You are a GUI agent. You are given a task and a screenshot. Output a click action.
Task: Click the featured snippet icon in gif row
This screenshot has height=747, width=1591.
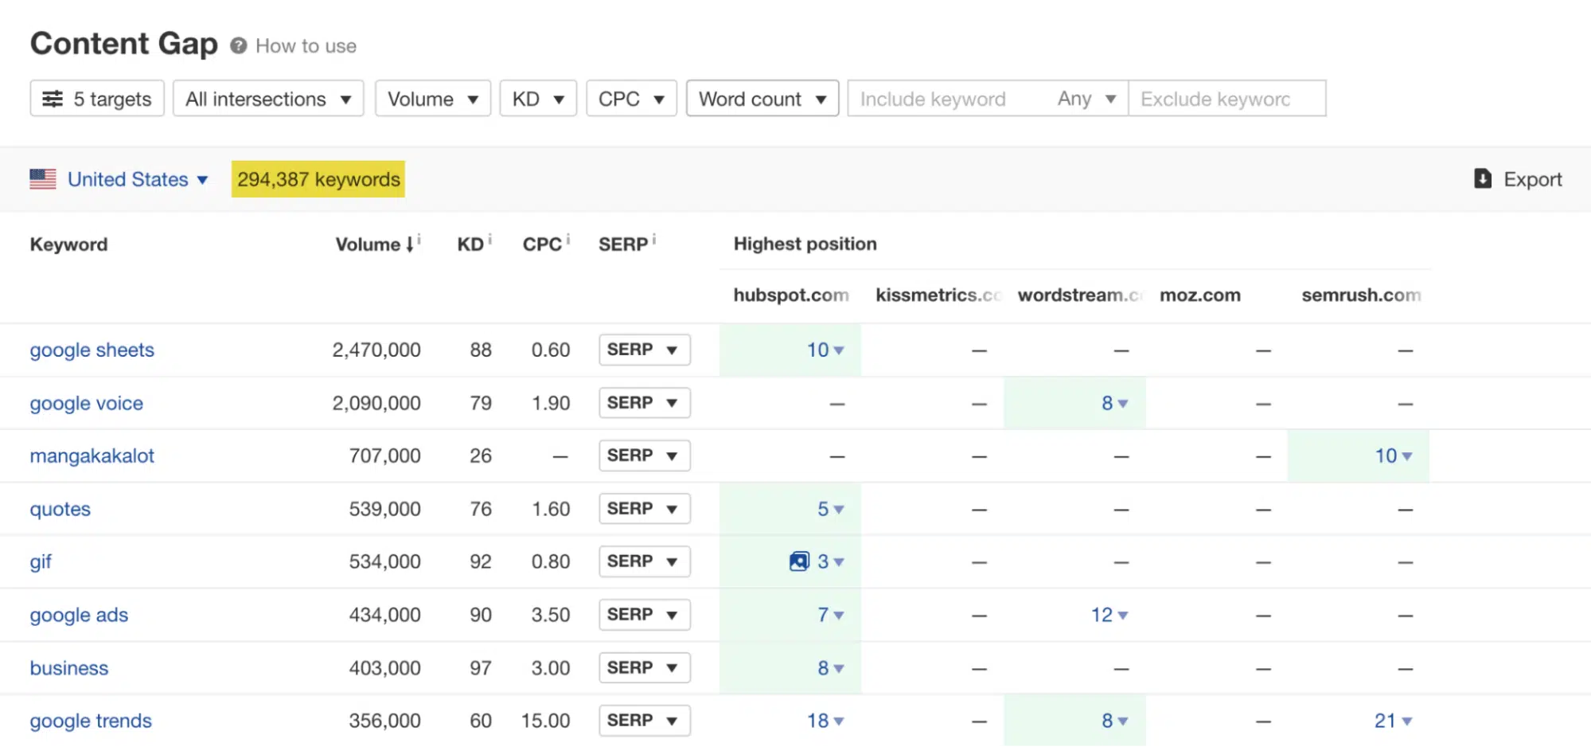(798, 561)
